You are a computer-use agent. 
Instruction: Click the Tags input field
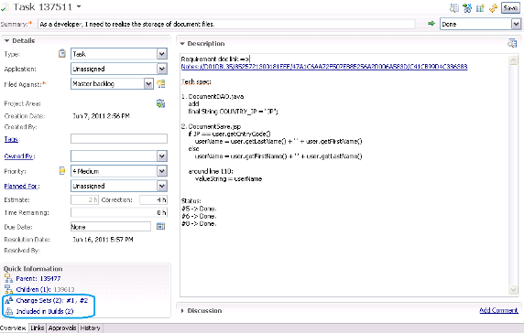coord(119,139)
